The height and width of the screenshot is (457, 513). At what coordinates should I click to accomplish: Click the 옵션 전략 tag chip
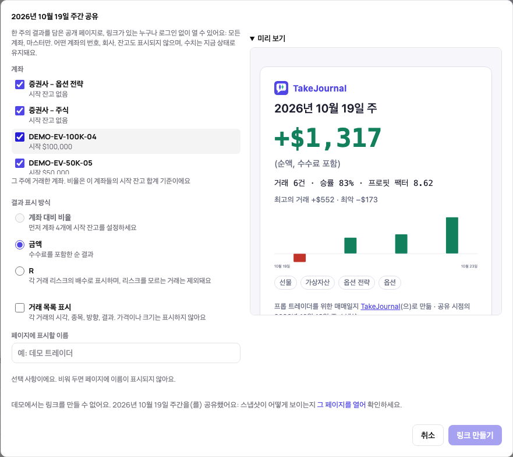pyautogui.click(x=356, y=282)
